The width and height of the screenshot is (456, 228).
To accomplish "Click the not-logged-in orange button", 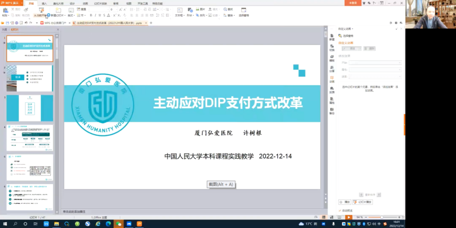I will 353,3.
